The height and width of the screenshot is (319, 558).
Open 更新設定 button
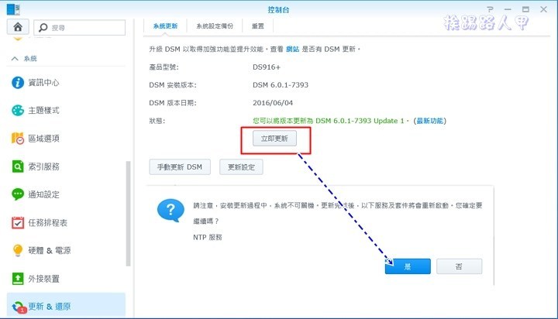[241, 167]
